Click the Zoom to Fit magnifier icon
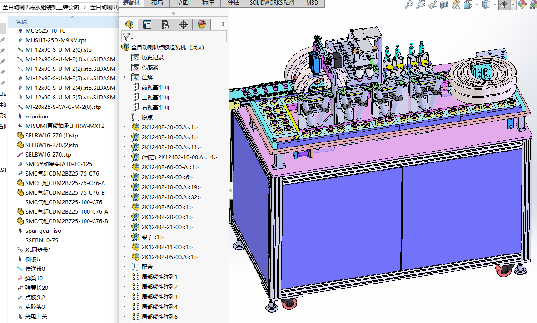Screen dimensions: 537x323 [409, 5]
